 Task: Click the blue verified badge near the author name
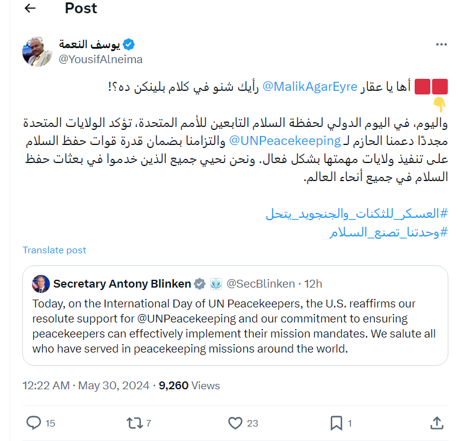[x=129, y=44]
